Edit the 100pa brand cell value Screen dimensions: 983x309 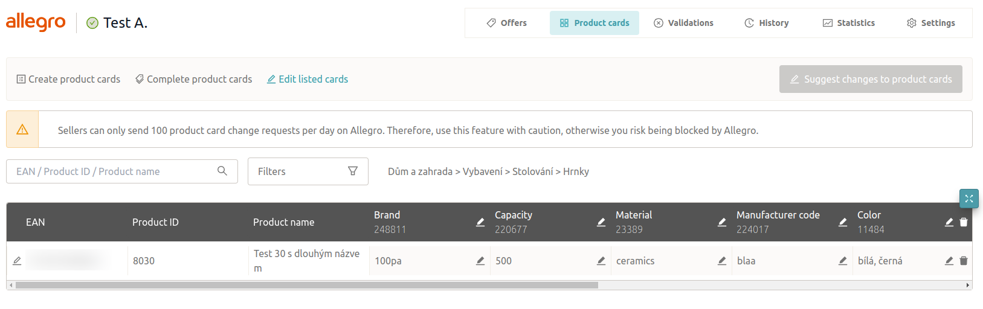(x=480, y=261)
